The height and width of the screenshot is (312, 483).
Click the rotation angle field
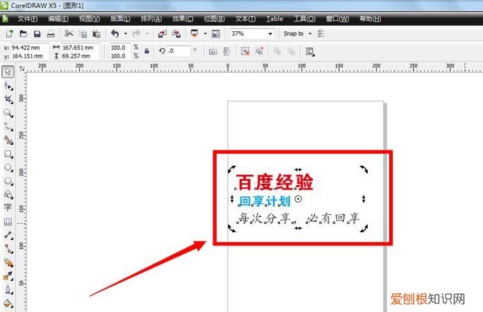[179, 51]
